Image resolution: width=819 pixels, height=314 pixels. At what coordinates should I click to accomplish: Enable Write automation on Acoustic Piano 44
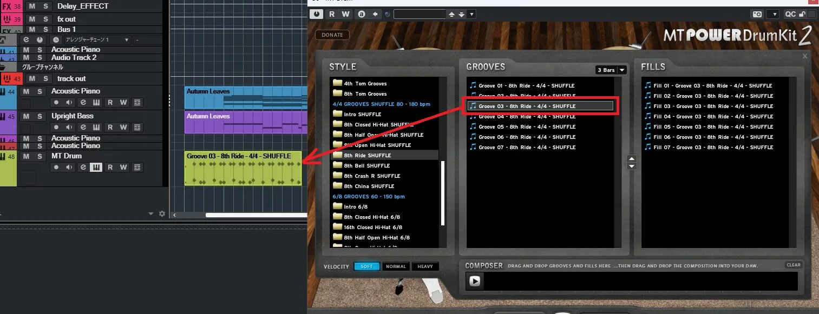(123, 103)
